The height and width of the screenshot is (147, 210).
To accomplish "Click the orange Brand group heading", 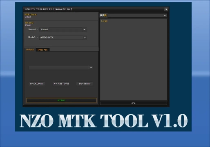I will coord(29,22).
